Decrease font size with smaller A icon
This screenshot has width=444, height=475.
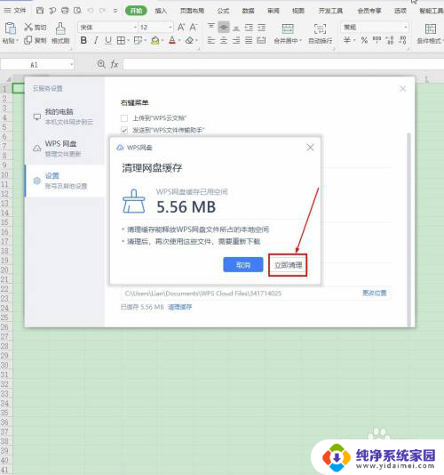tap(194, 27)
